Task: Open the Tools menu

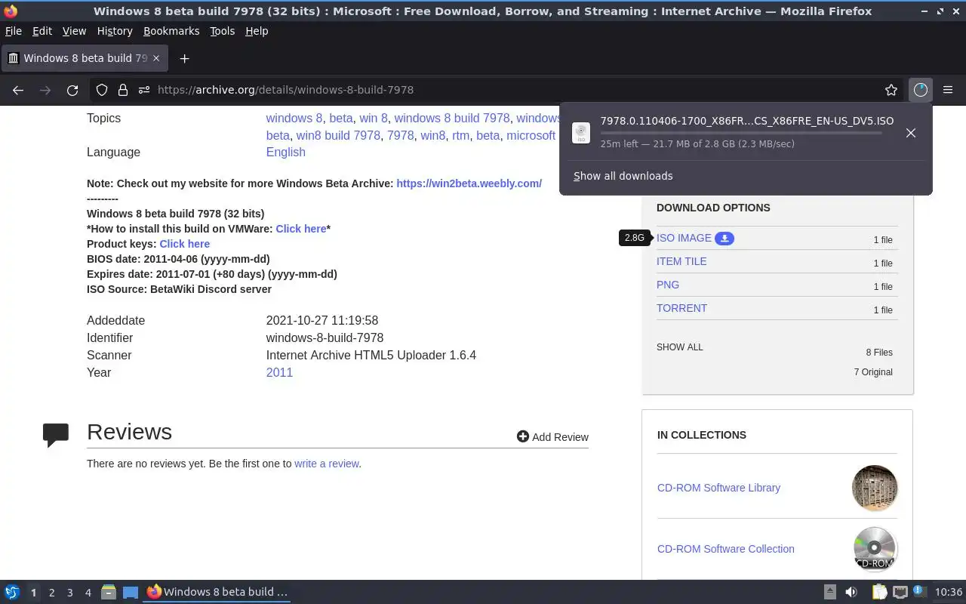Action: click(223, 31)
